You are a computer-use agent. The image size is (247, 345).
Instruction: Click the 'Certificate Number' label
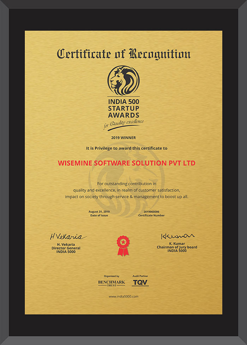coord(151,216)
